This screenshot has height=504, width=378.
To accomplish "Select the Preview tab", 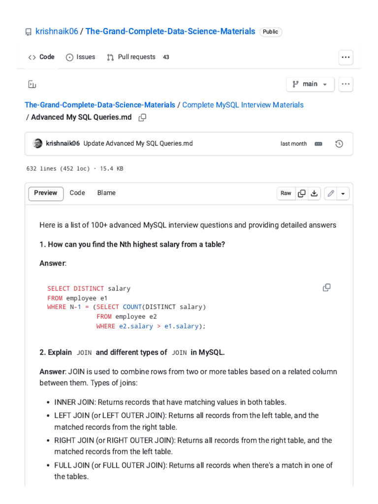I will 46,193.
